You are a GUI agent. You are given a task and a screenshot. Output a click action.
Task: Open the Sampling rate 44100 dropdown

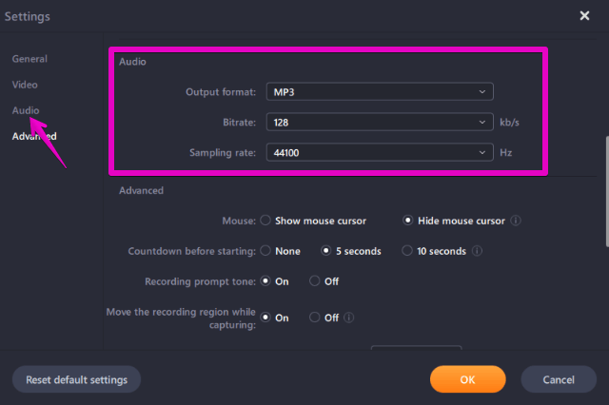(x=380, y=152)
